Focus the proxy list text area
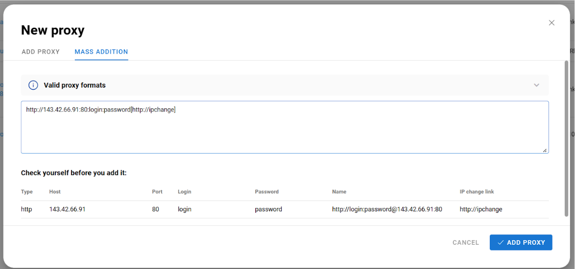Screen dimensions: 575x269 [284, 127]
